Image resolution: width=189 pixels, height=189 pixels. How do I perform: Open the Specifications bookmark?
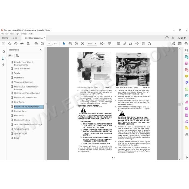[21, 133]
